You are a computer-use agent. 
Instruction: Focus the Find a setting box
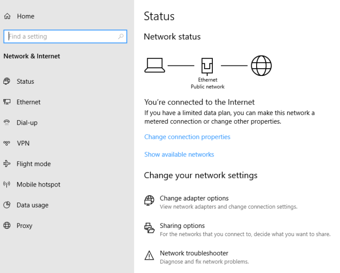[62, 36]
